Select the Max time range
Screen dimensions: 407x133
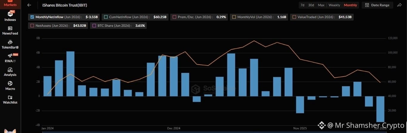(x=321, y=5)
